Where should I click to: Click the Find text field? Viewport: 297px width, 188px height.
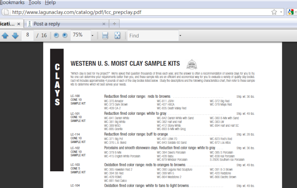pos(153,35)
